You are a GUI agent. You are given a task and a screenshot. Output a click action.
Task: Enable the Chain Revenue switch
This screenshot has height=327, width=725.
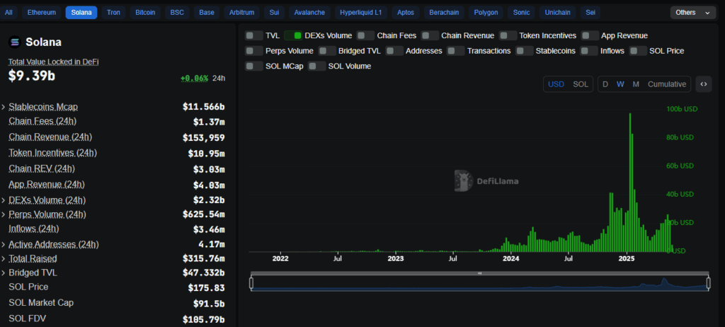coord(430,35)
